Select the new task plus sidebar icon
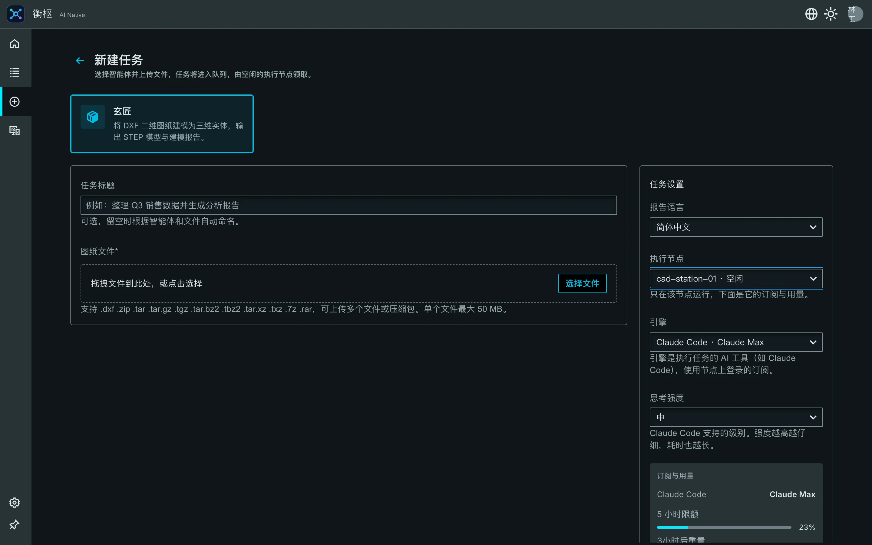Image resolution: width=872 pixels, height=545 pixels. (15, 102)
